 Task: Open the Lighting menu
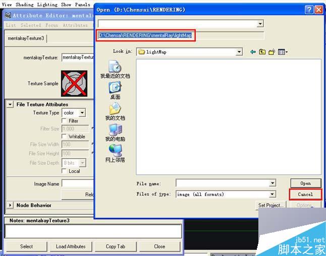[x=47, y=5]
